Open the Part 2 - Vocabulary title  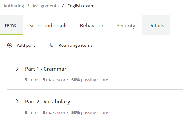47,102
